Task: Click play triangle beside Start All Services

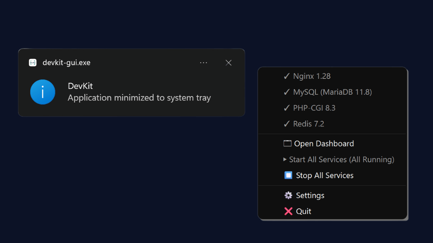Action: (285, 159)
